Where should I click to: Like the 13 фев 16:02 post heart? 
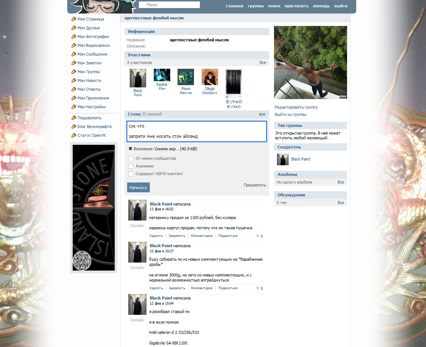(258, 236)
